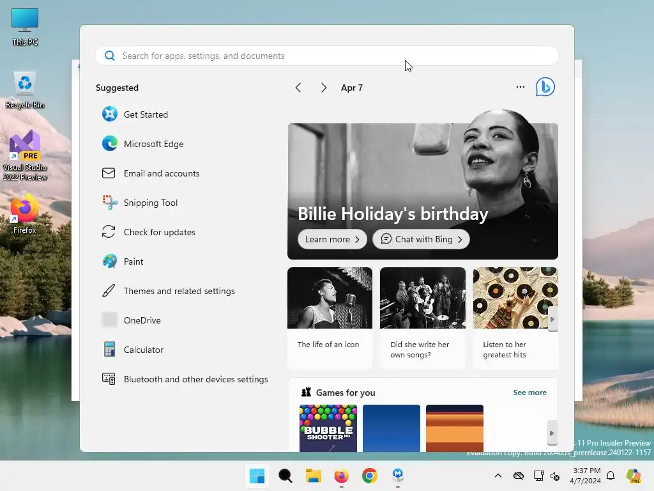Open notifications bell icon
This screenshot has width=654, height=491.
coord(611,476)
